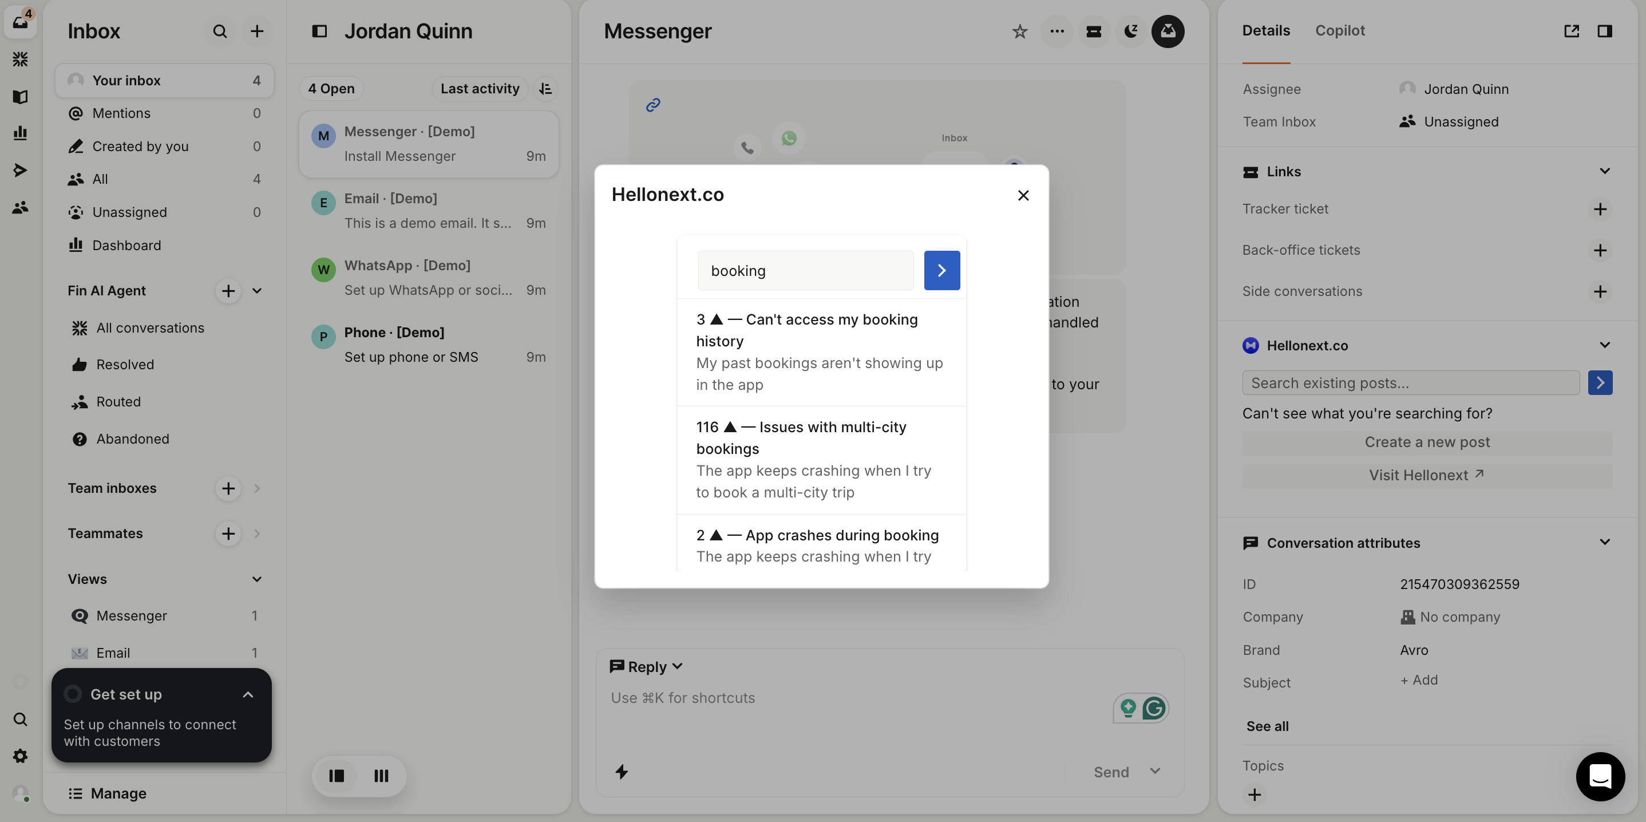The width and height of the screenshot is (1646, 822).
Task: Open the 4 Open filter dropdown
Action: tap(331, 89)
